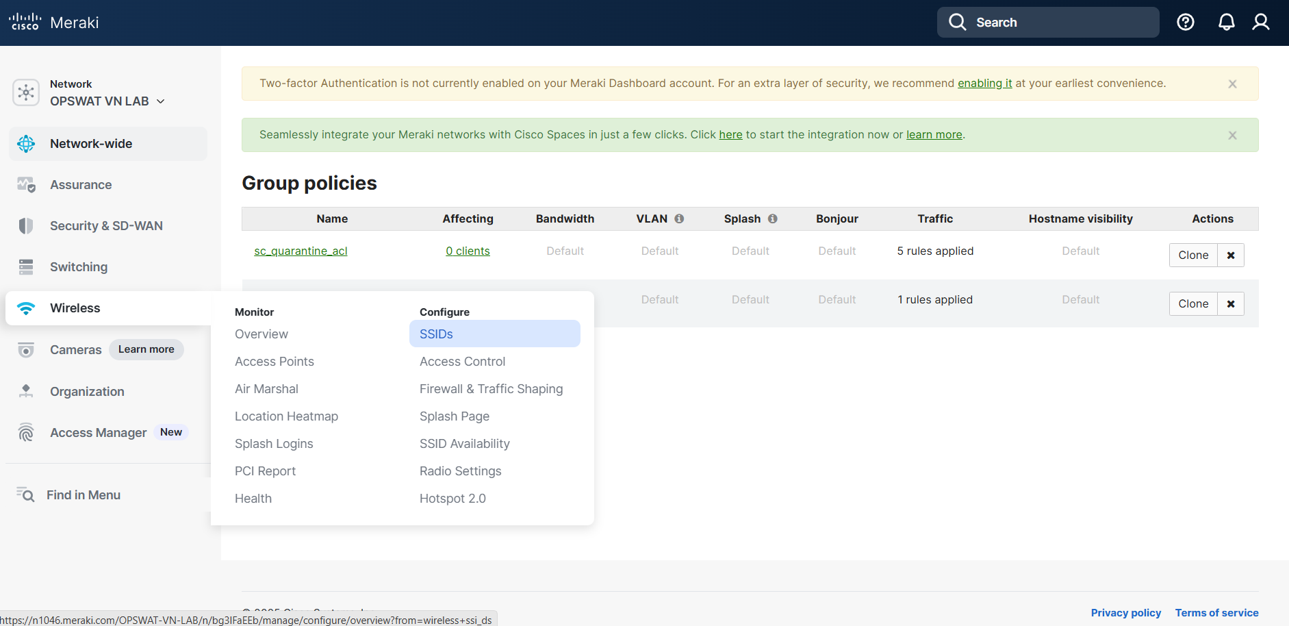This screenshot has width=1289, height=626.
Task: Click the Assurance sidebar icon
Action: pos(26,185)
